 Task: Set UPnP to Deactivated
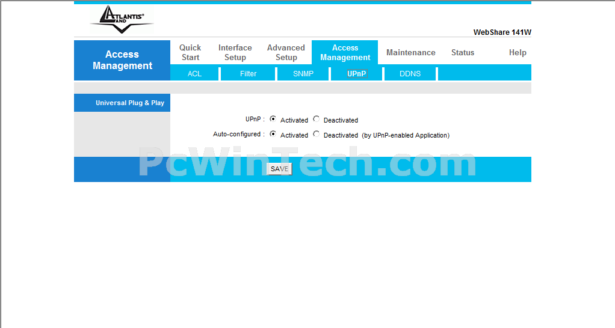[x=316, y=118]
